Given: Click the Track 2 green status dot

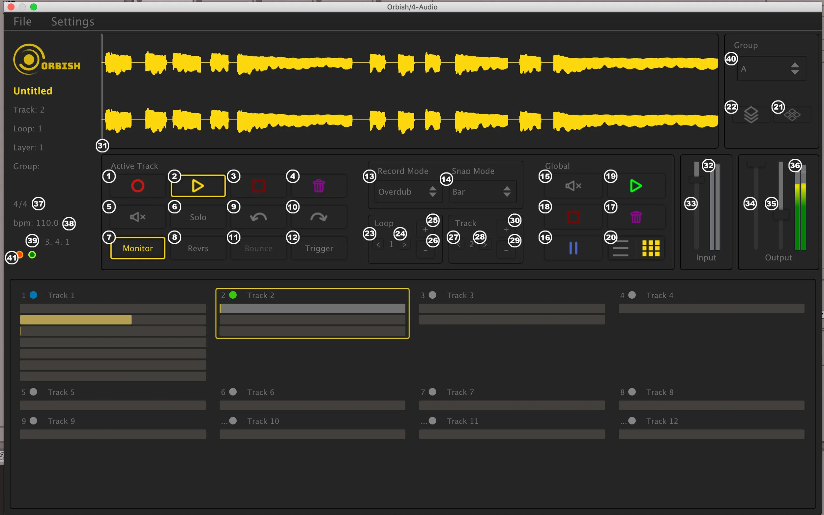Looking at the screenshot, I should (233, 295).
